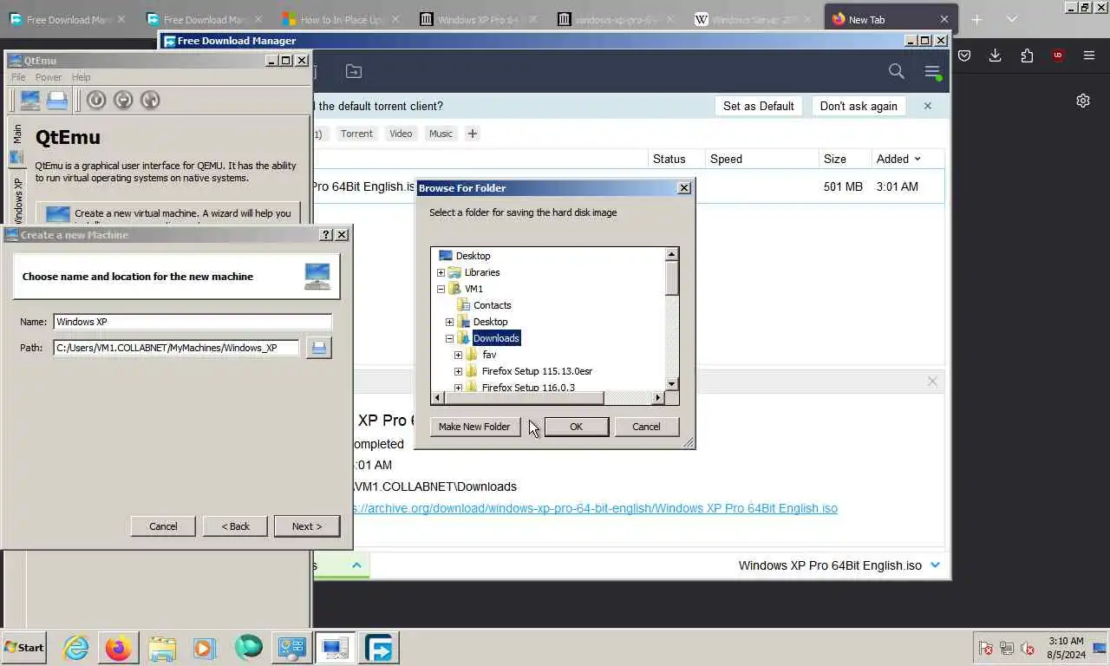This screenshot has width=1110, height=666.
Task: Click the search magnifier icon in Free Download Manager
Action: tap(897, 72)
